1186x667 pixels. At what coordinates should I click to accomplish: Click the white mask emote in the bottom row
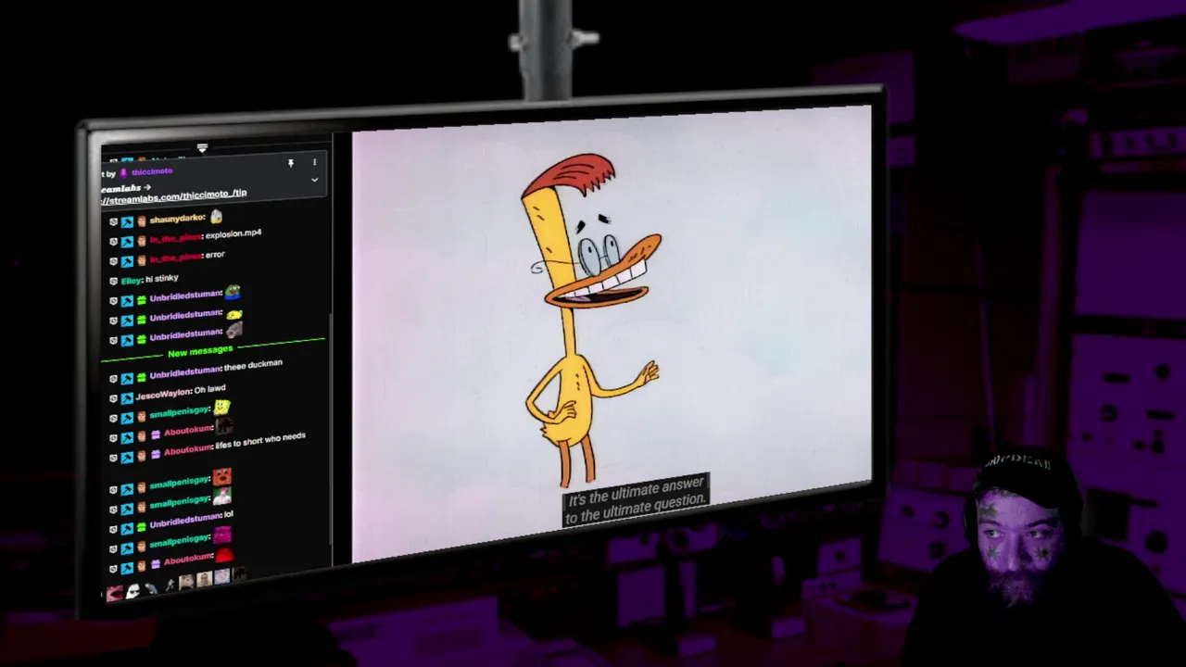pos(132,591)
